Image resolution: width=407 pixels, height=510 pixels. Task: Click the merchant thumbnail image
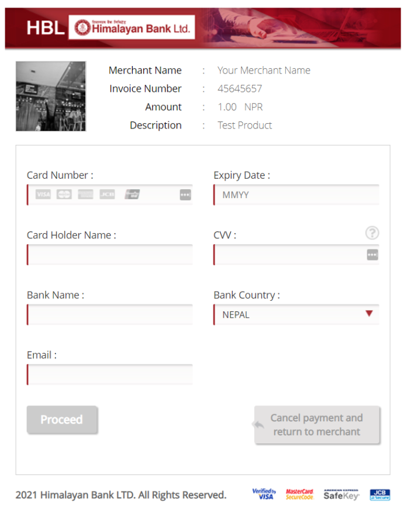[x=51, y=96]
